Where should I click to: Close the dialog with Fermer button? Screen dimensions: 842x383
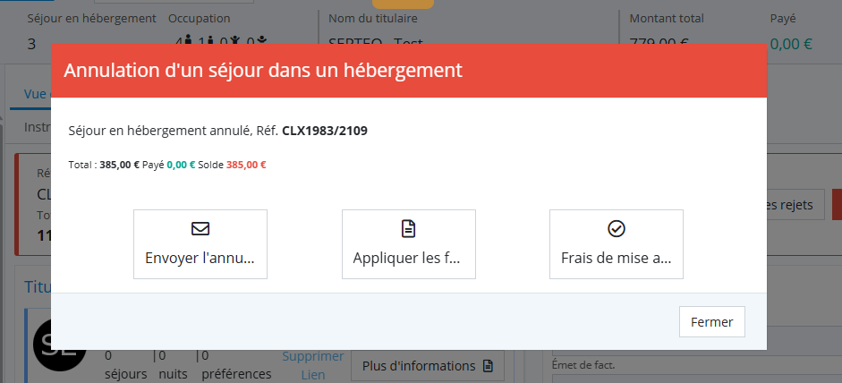tap(711, 322)
